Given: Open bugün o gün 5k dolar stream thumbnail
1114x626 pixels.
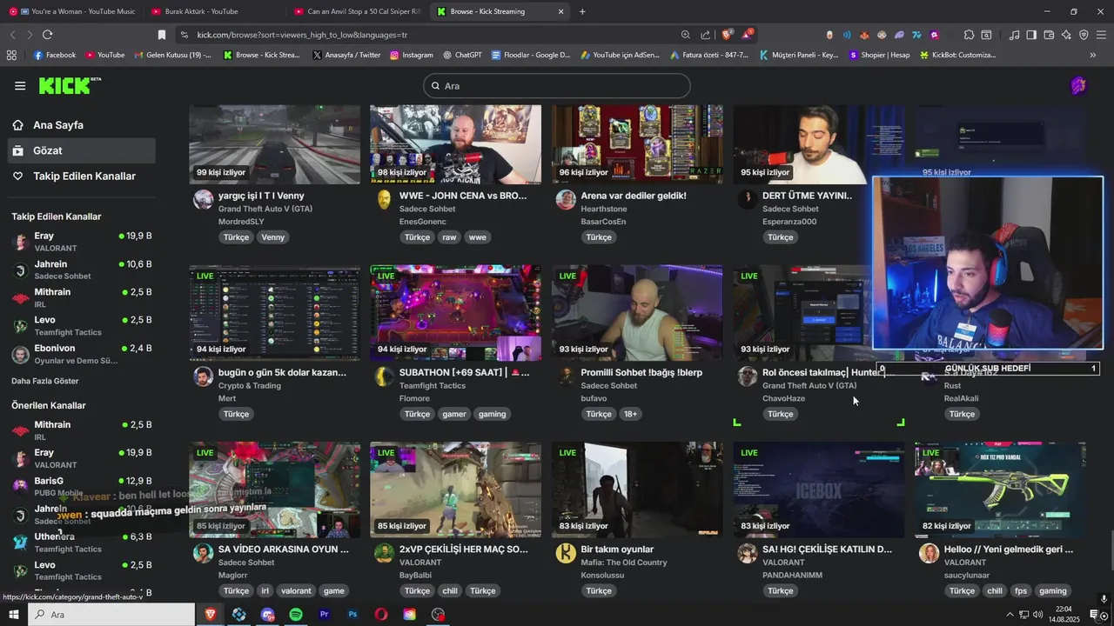Looking at the screenshot, I should coord(274,313).
